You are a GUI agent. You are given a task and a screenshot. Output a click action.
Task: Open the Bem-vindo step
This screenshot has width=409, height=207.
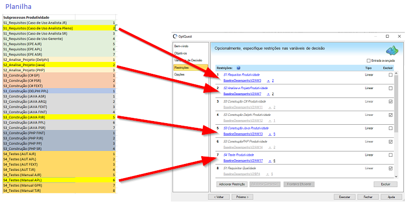pyautogui.click(x=181, y=46)
